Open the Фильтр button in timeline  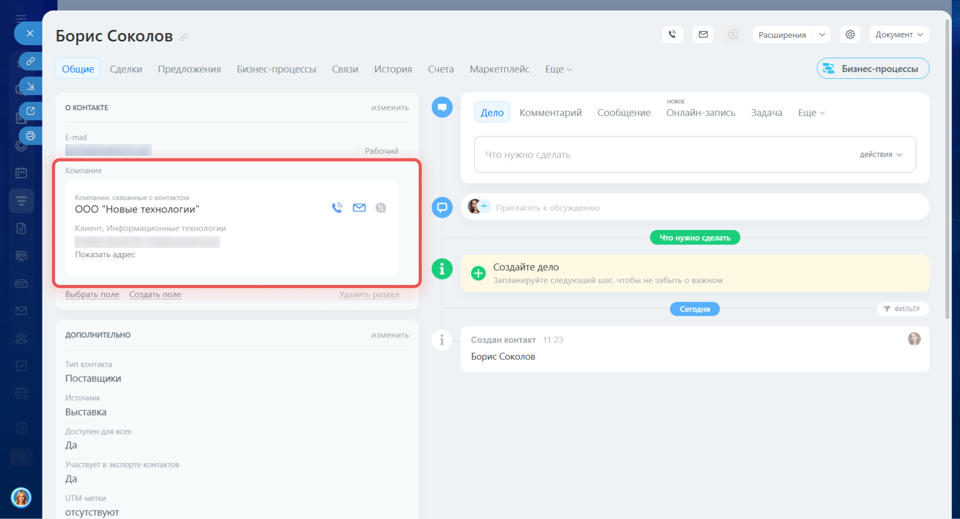coord(902,309)
